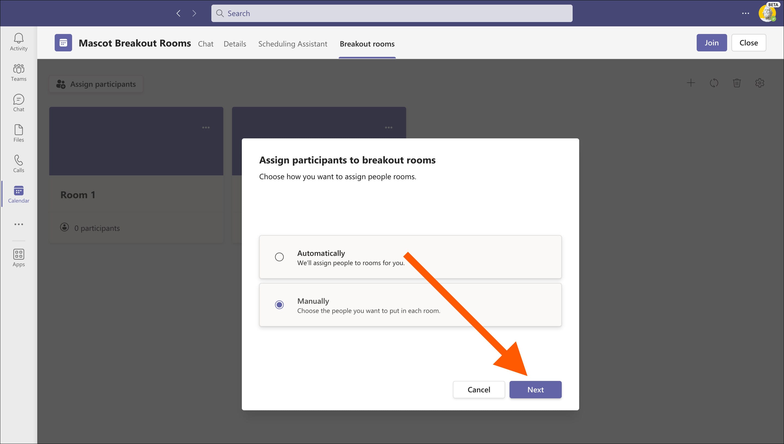Open Teams in the sidebar
This screenshot has width=784, height=444.
pos(18,72)
